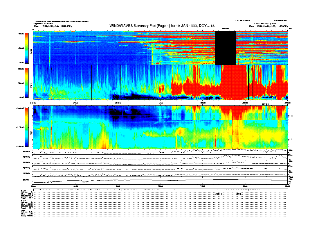Click the 04:00 tick label under RAD1 panel
The height and width of the screenshot is (239, 310).
click(x=75, y=103)
